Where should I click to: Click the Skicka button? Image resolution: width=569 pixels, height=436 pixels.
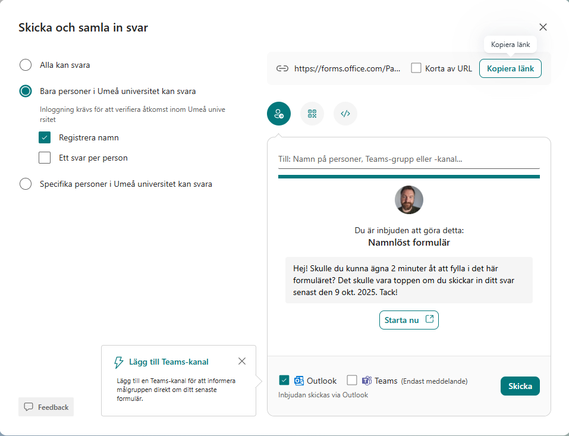click(520, 386)
